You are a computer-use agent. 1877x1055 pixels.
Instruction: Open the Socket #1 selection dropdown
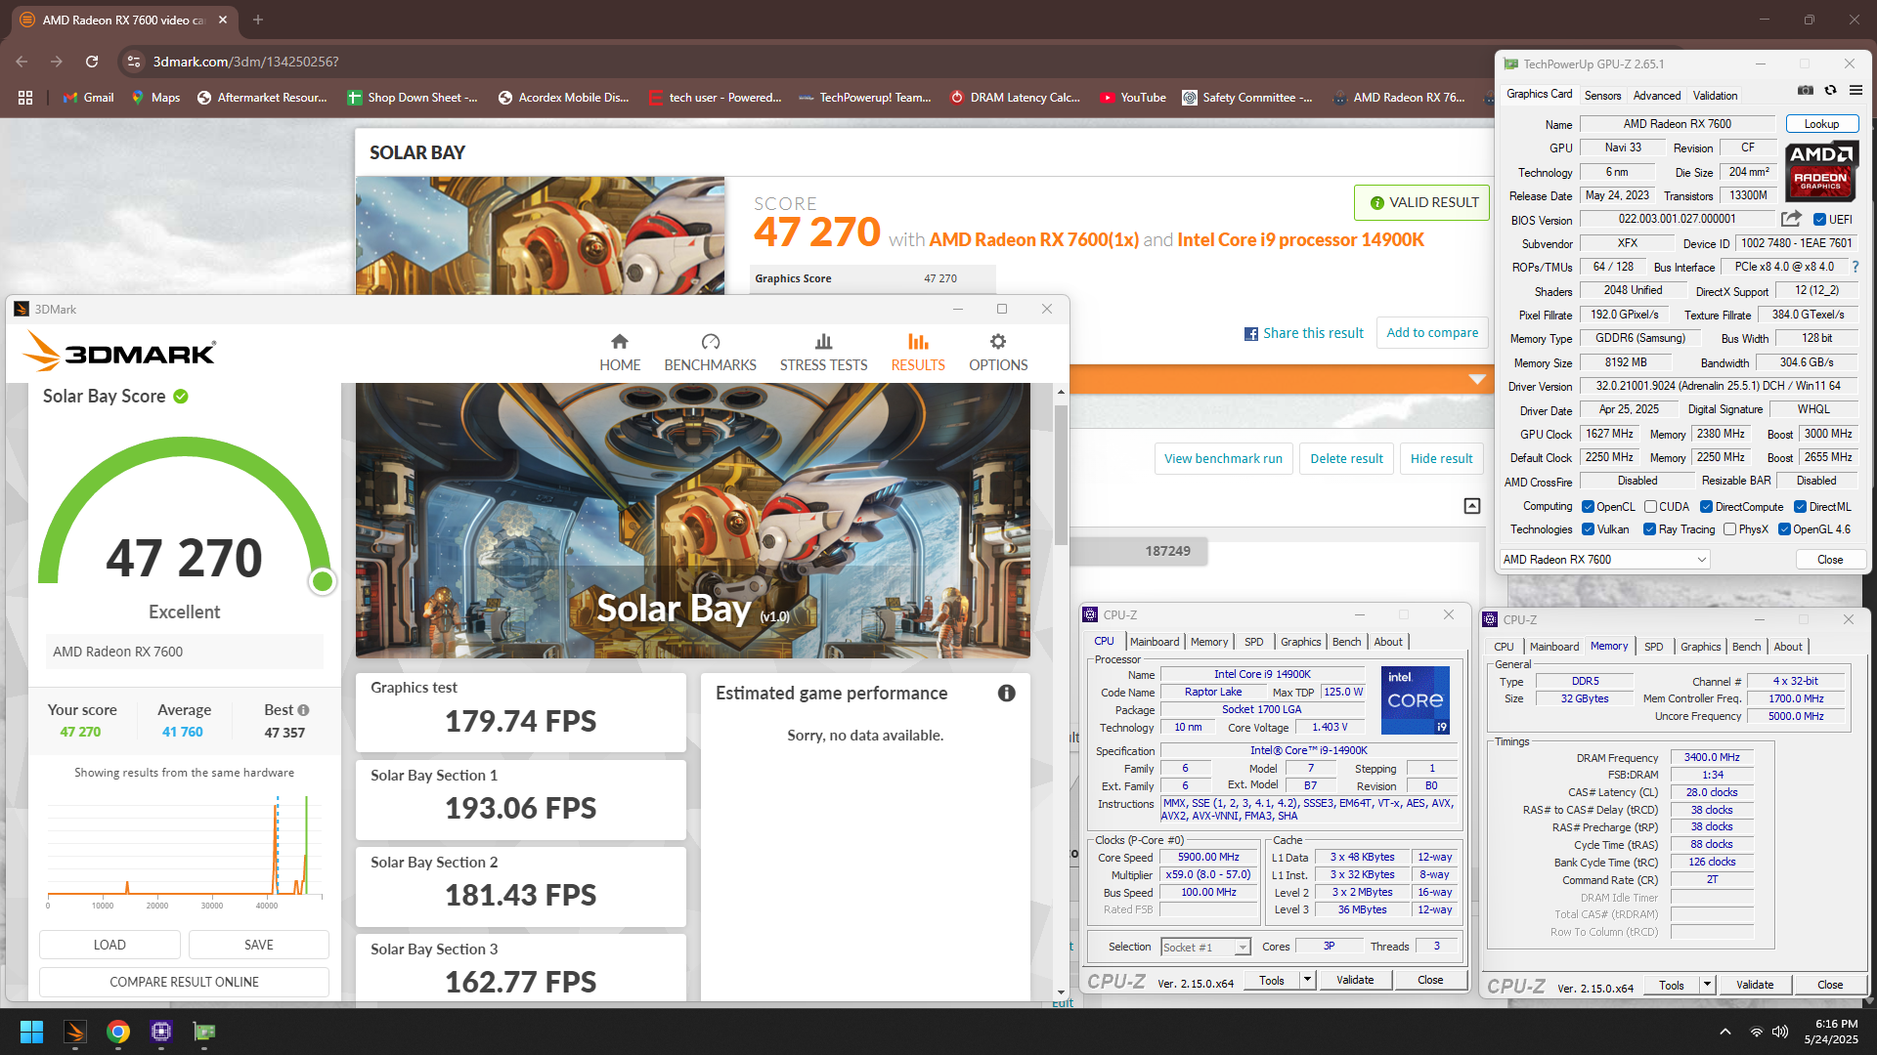[1205, 947]
